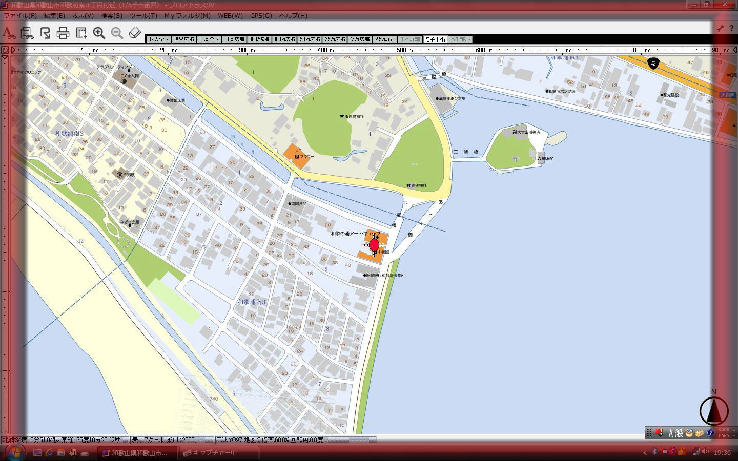Open the Myフォルダ(M) menu

[x=187, y=15]
